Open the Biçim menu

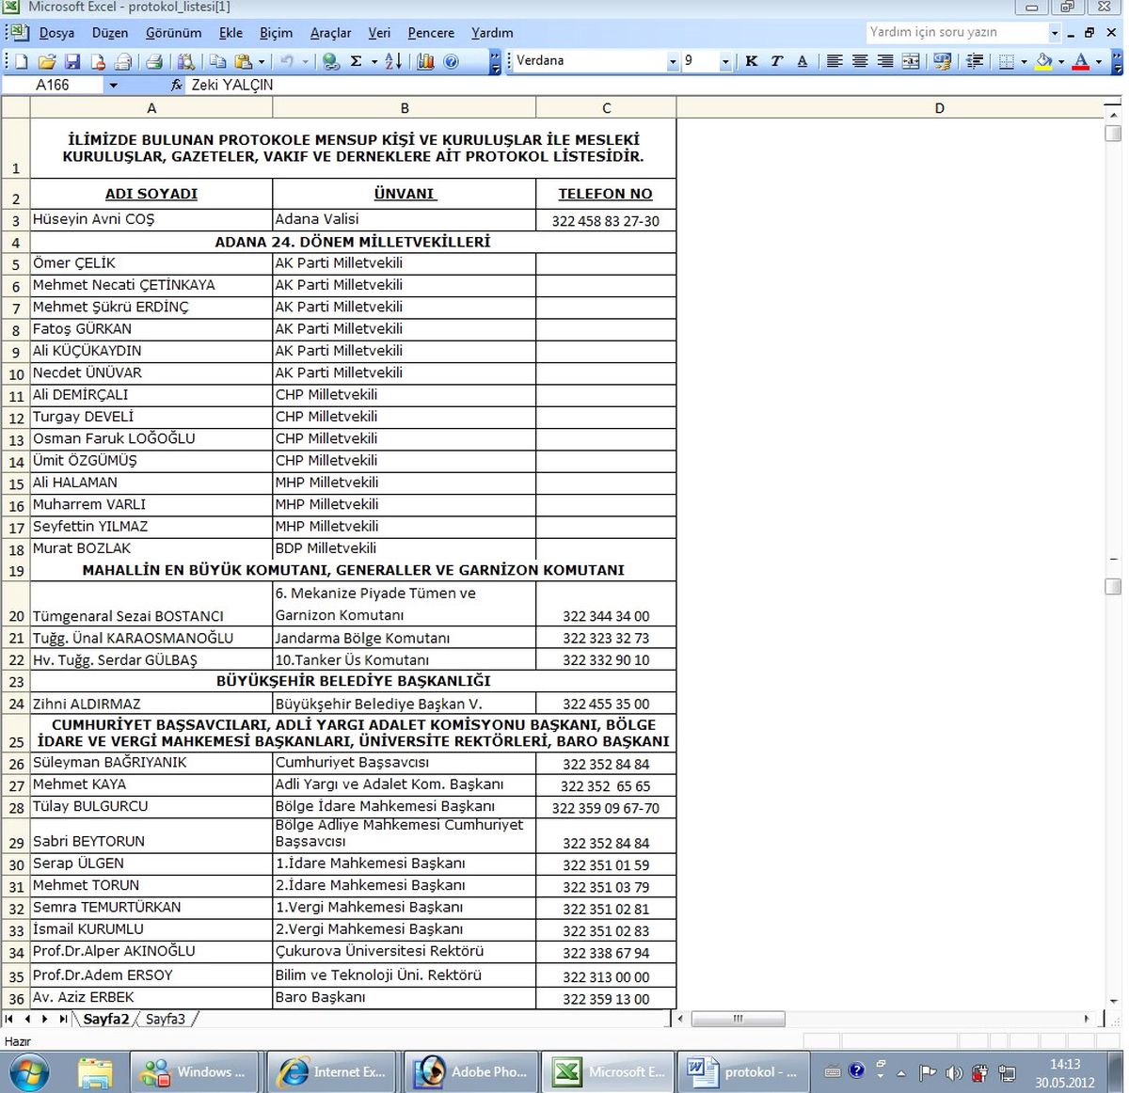click(x=276, y=33)
